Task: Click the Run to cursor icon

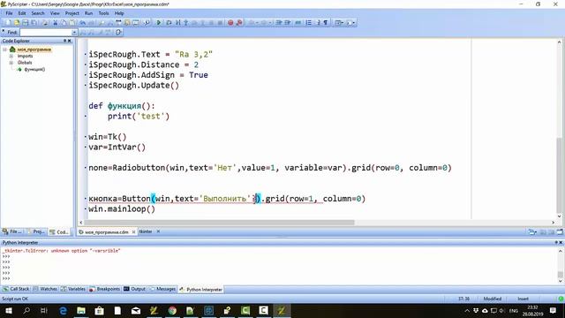Action: 177,23
